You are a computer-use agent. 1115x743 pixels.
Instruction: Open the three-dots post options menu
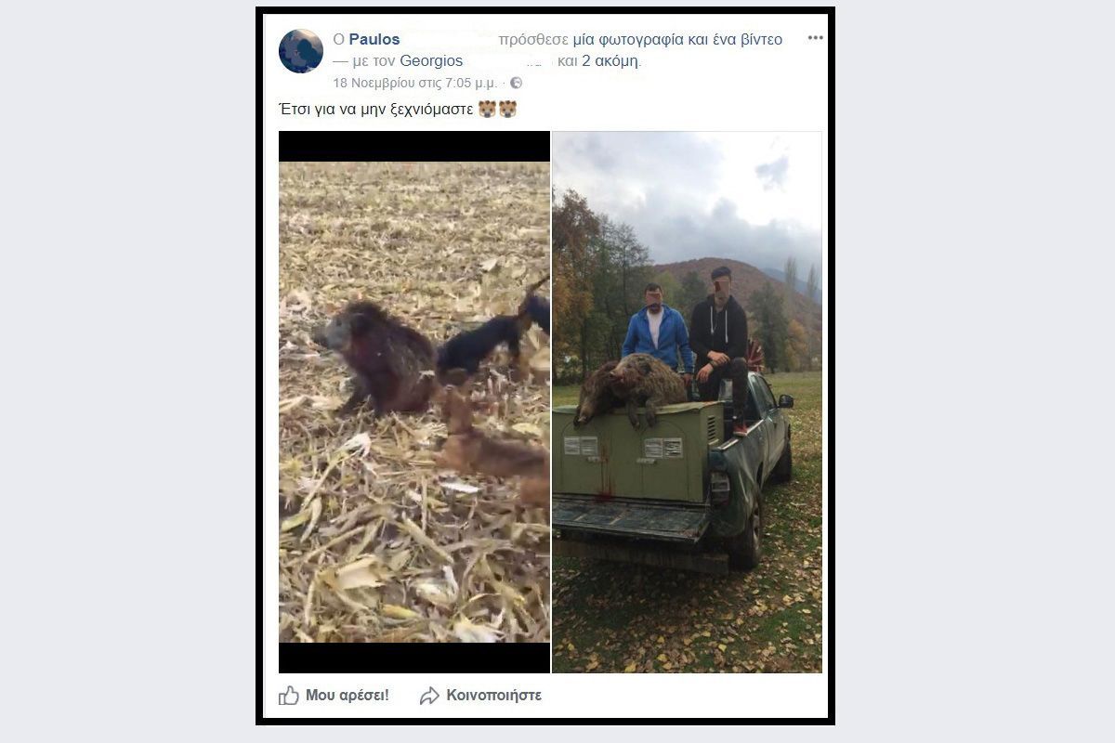point(815,38)
